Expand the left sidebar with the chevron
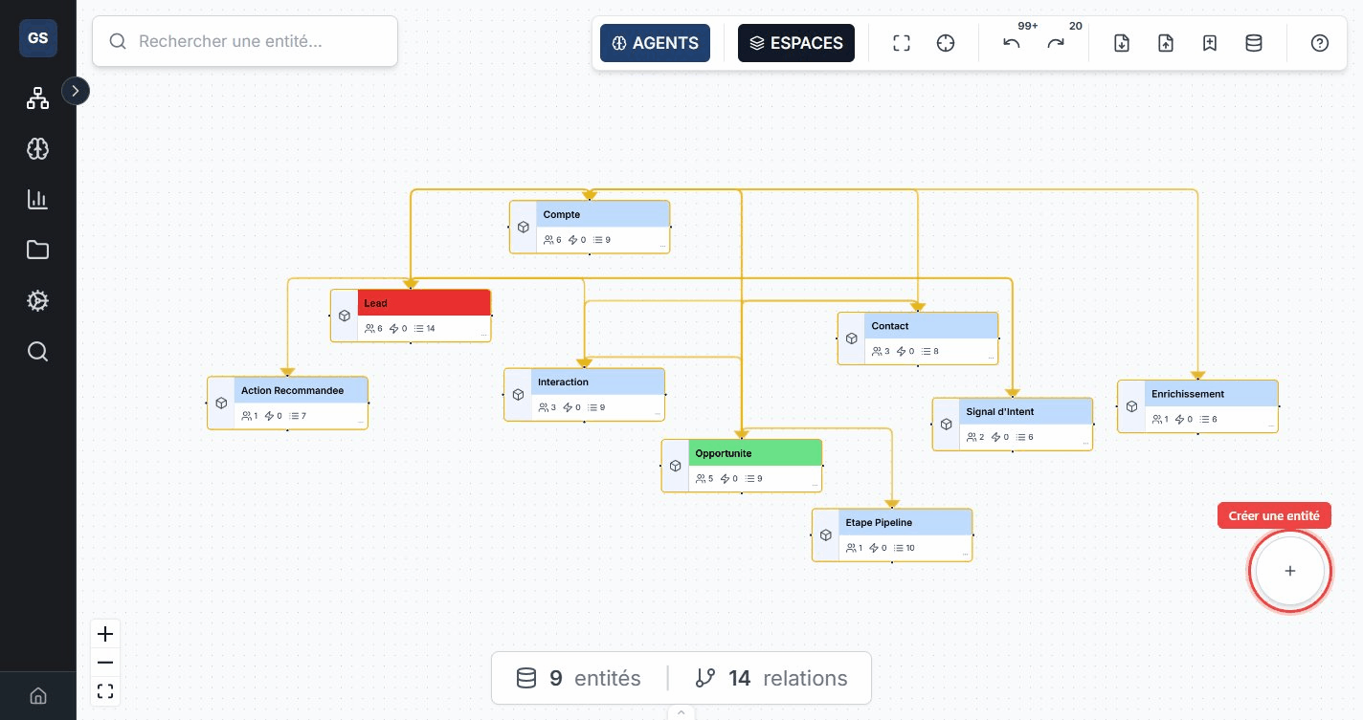 76,91
